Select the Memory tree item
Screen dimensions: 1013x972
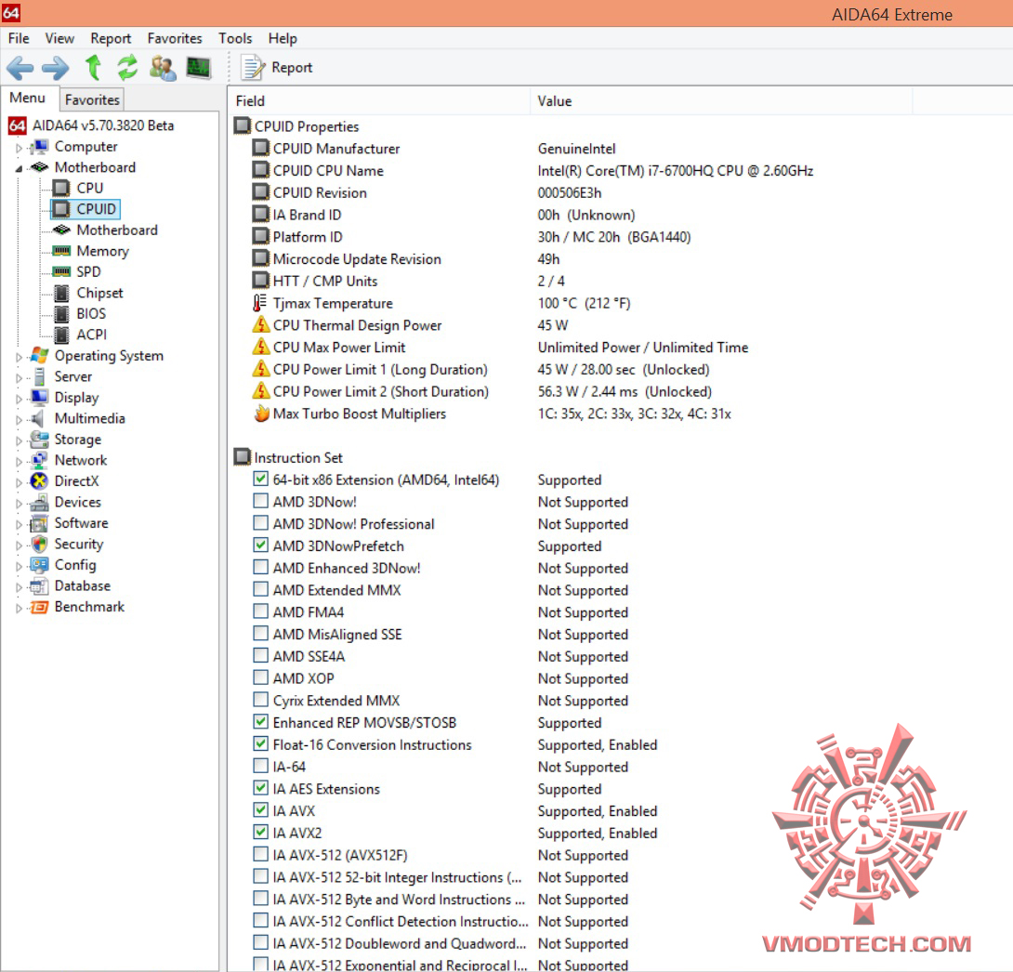click(x=103, y=251)
